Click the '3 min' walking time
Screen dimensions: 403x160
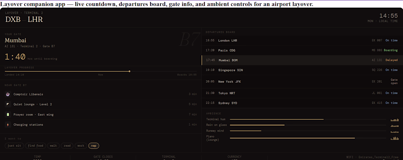pos(193,94)
